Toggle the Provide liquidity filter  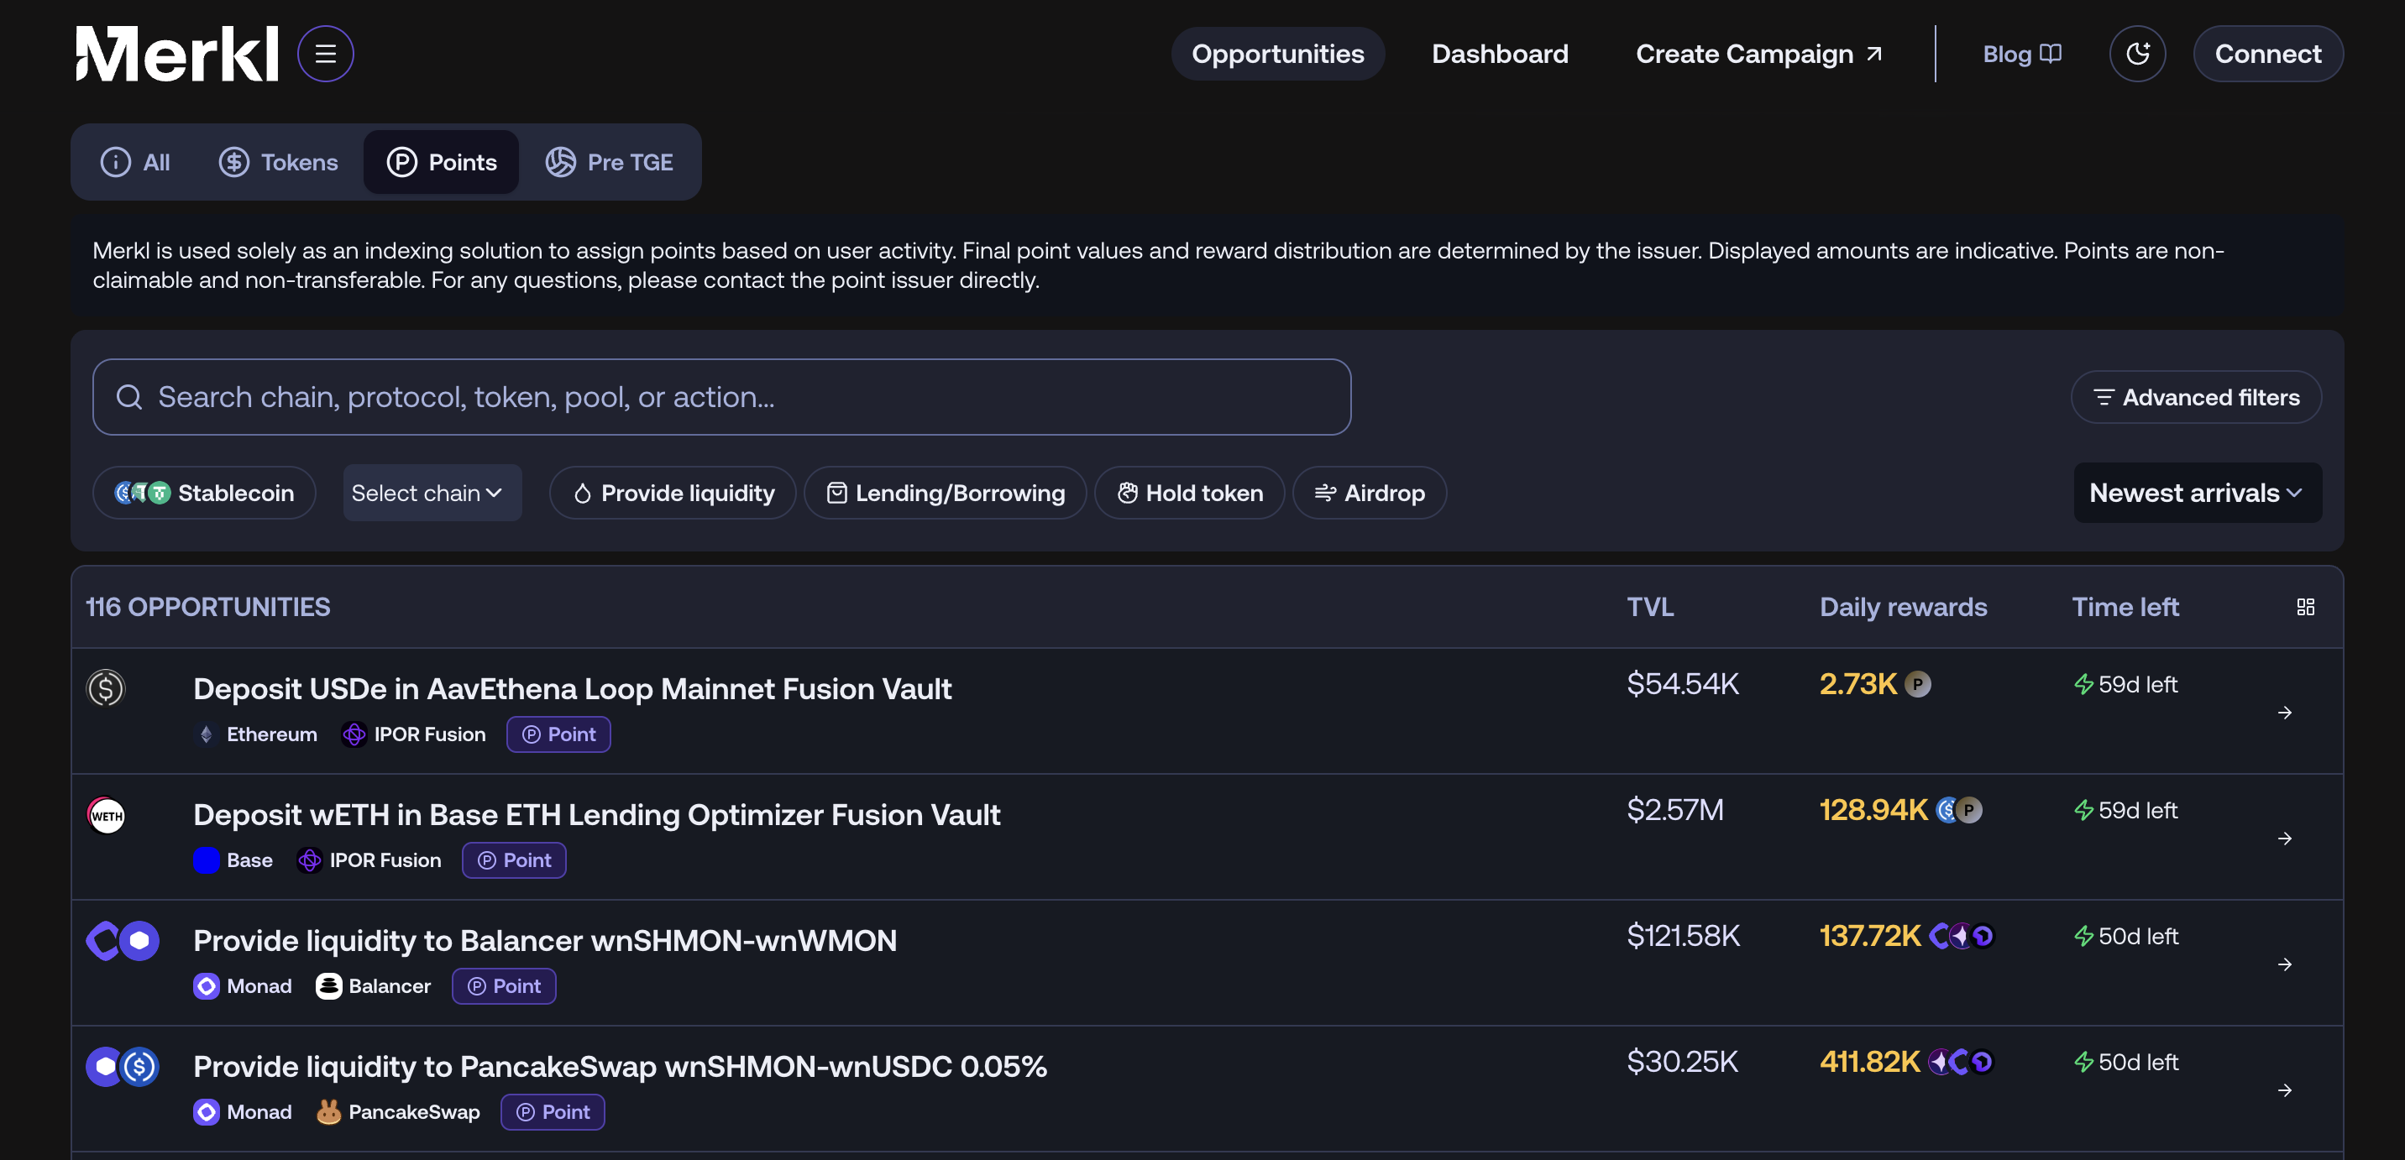coord(672,493)
